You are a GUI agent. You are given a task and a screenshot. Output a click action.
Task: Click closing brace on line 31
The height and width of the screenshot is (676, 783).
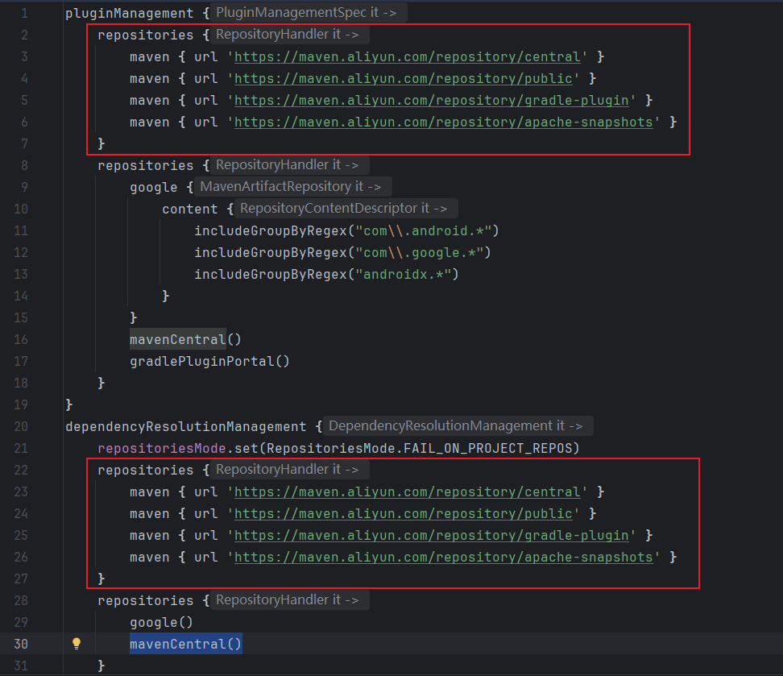(101, 666)
